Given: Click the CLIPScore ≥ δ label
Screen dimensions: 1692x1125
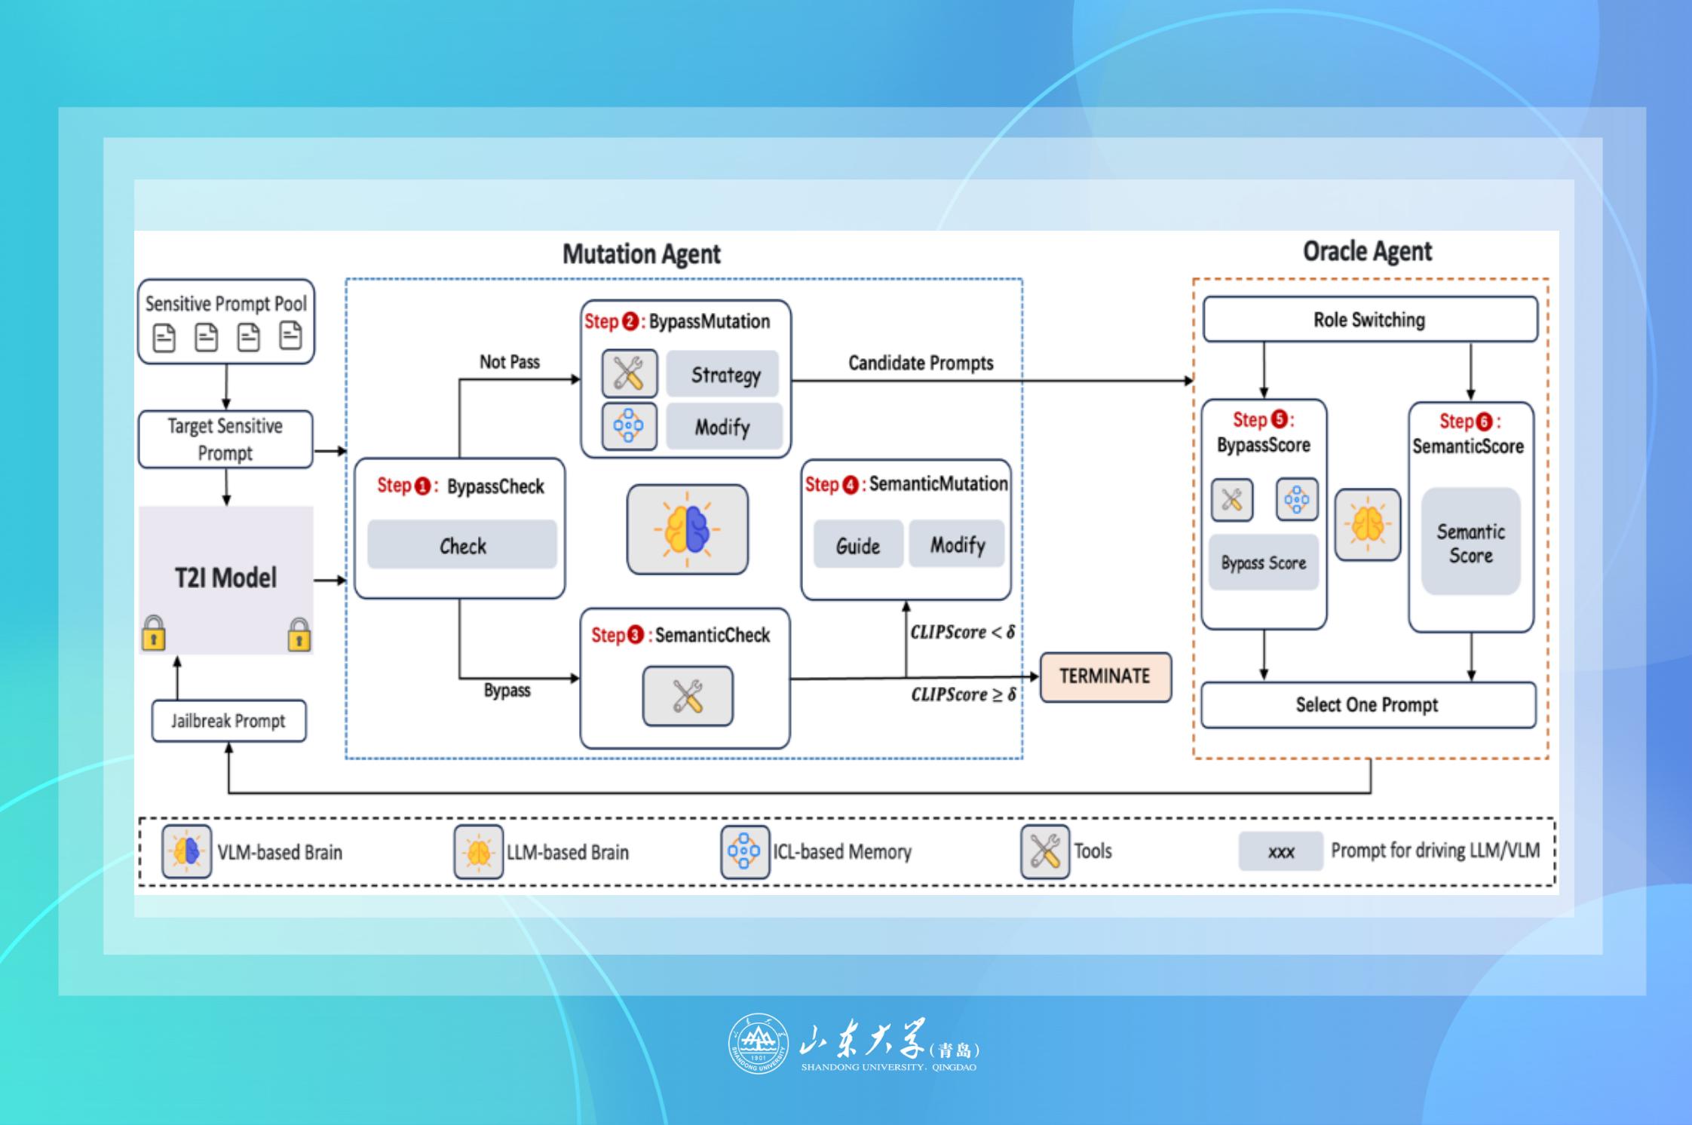Looking at the screenshot, I should point(963,694).
